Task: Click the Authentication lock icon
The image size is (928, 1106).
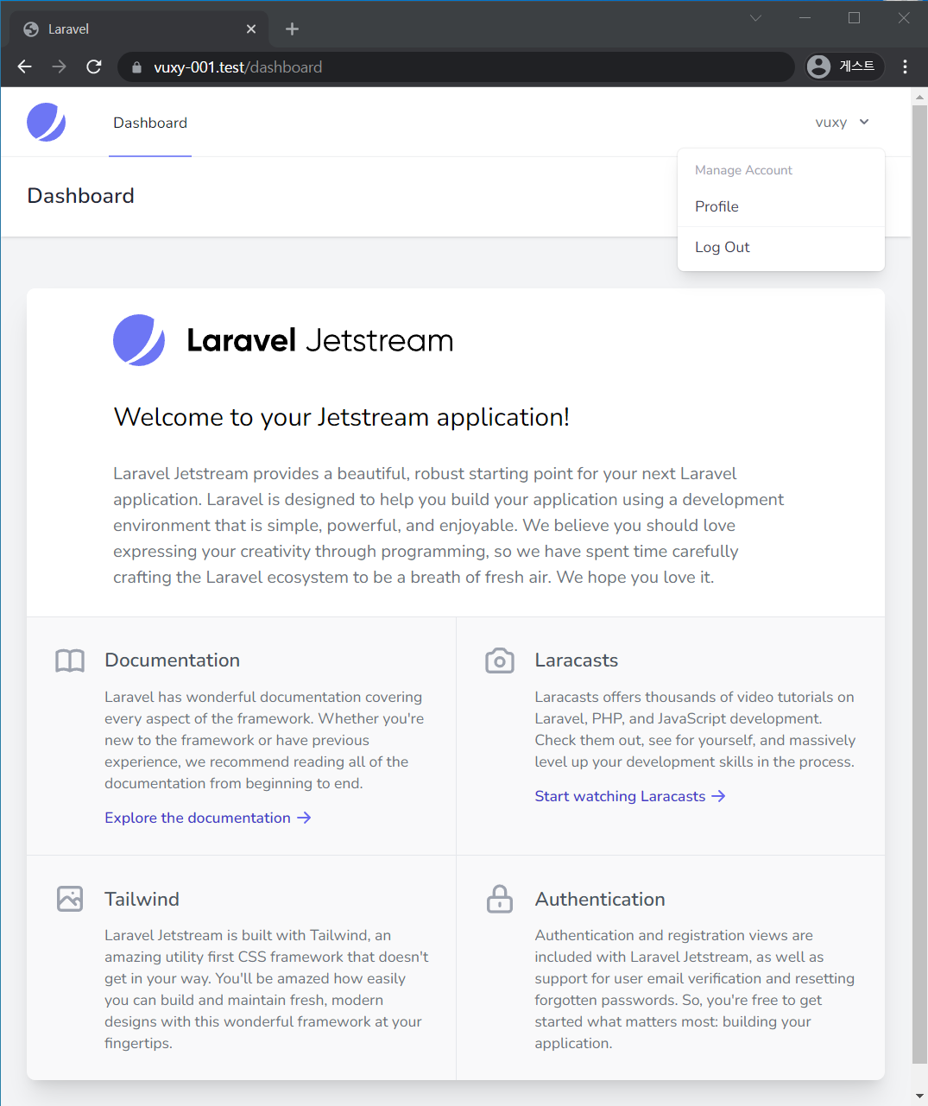Action: [x=500, y=899]
